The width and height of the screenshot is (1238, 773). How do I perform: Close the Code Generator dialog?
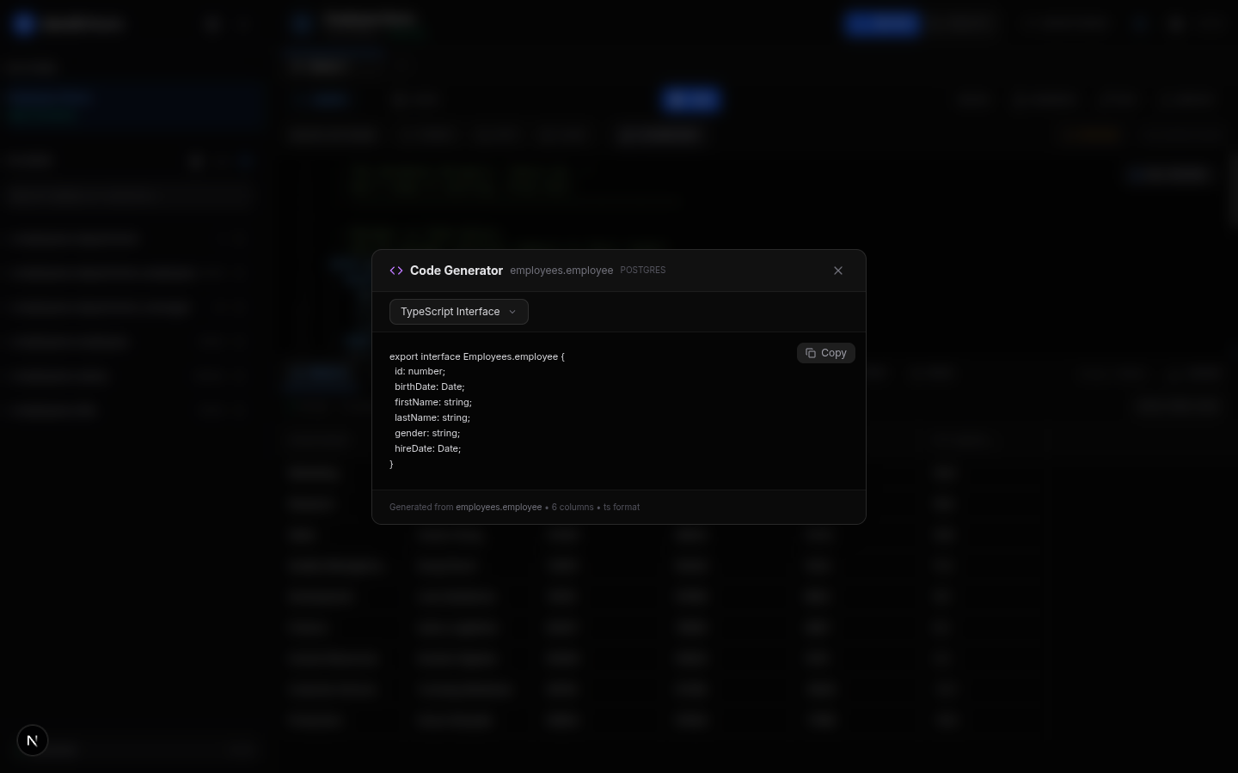tap(838, 271)
